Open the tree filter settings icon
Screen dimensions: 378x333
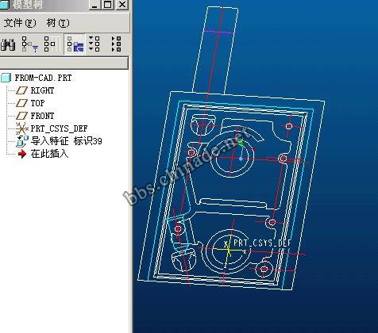[30, 44]
